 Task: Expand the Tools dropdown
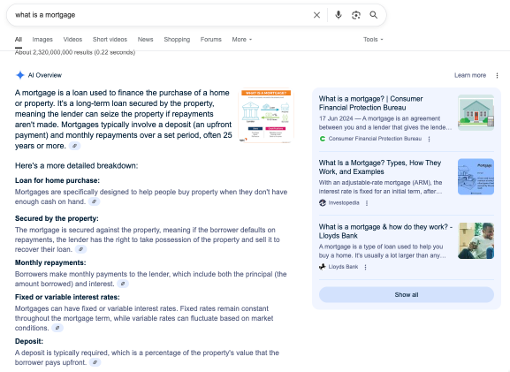(x=373, y=40)
